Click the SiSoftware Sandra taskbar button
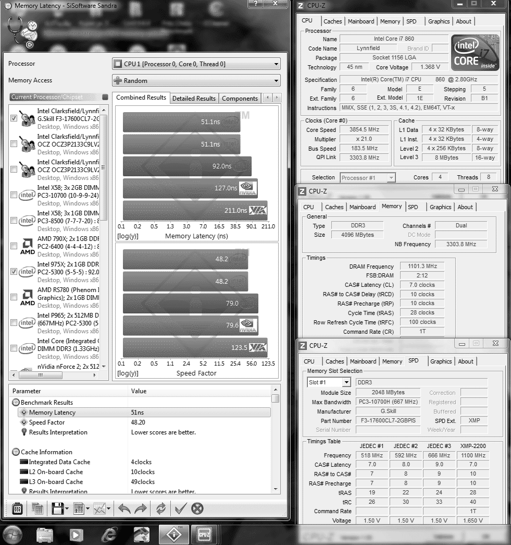 [174, 535]
